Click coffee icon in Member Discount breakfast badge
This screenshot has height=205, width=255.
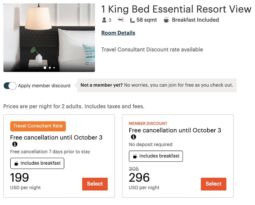pos(135,156)
